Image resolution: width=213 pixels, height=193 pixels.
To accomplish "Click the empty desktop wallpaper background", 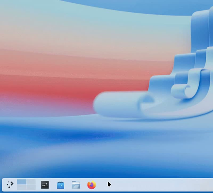I will (56, 148).
